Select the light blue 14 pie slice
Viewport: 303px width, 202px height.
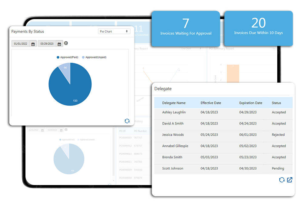(x=65, y=68)
